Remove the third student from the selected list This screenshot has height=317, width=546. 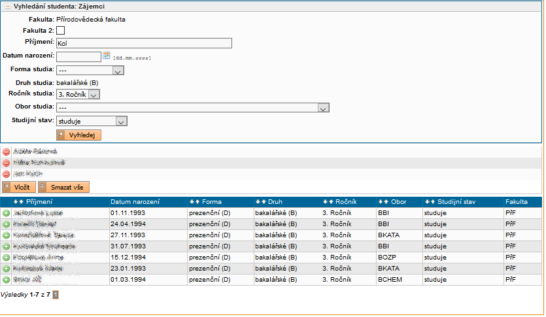7,174
